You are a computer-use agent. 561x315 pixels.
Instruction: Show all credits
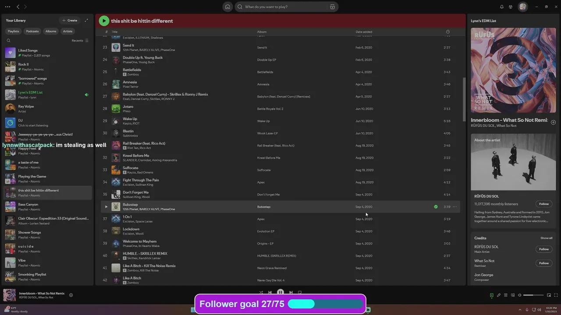[x=546, y=238]
